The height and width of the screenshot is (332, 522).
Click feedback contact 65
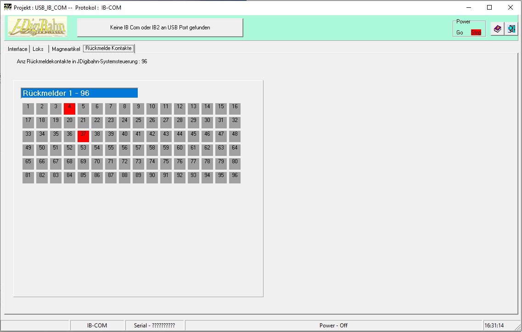(28, 164)
